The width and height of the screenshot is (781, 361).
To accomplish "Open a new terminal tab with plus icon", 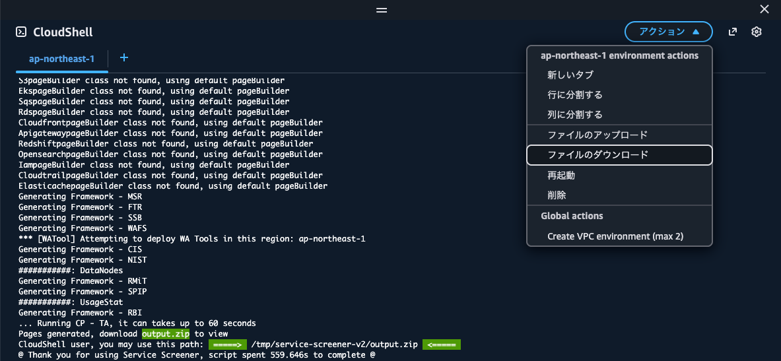I will (x=123, y=58).
